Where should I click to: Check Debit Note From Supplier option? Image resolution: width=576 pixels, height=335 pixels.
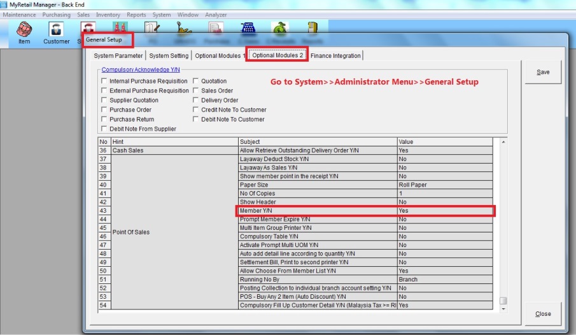(x=104, y=129)
